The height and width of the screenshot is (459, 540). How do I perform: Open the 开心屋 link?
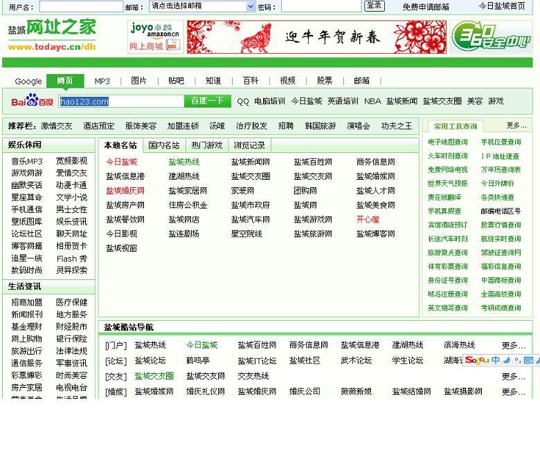[368, 220]
